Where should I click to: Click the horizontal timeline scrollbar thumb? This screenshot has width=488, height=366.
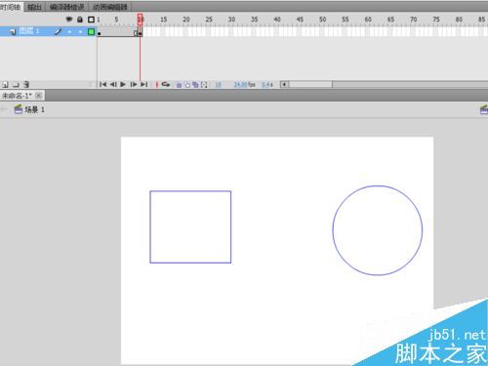[310, 85]
